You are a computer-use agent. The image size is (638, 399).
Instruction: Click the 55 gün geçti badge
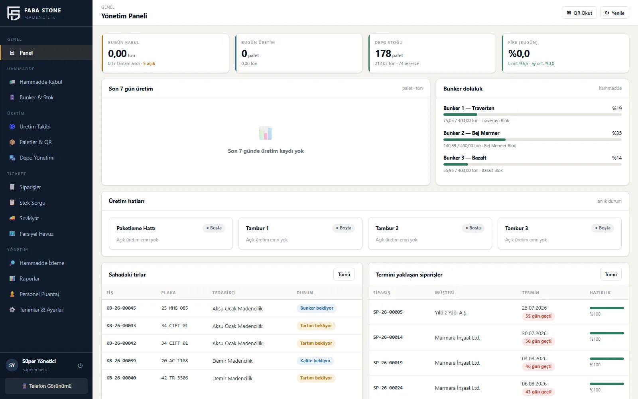pos(538,316)
